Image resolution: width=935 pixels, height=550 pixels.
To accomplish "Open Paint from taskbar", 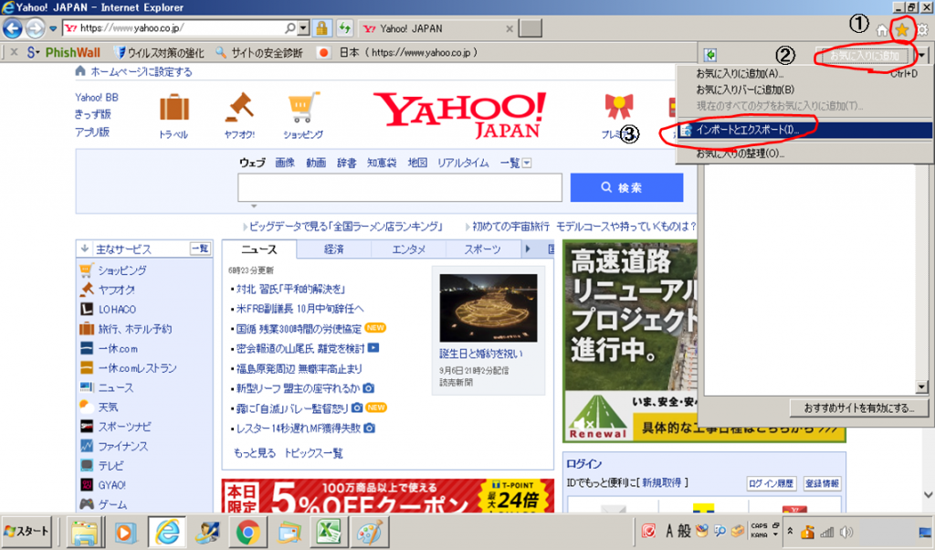I will point(369,532).
